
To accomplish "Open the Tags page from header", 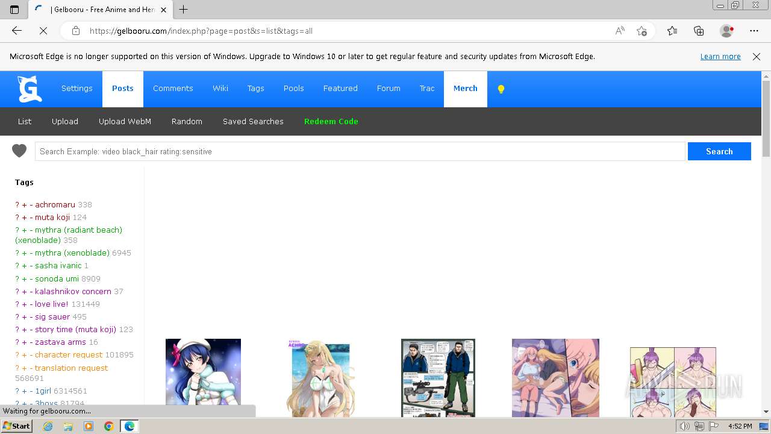I will (x=256, y=89).
